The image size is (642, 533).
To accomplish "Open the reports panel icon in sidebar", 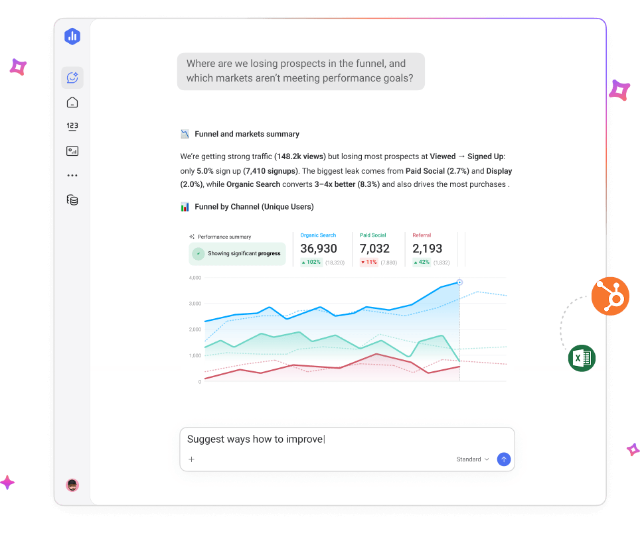I will point(72,150).
